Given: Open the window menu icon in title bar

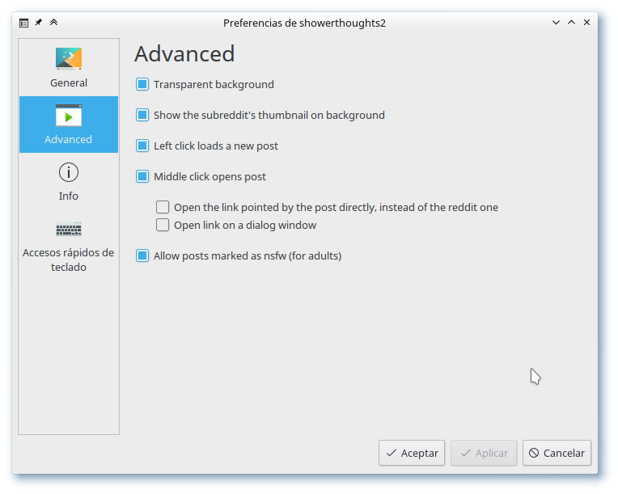Looking at the screenshot, I should pos(23,23).
